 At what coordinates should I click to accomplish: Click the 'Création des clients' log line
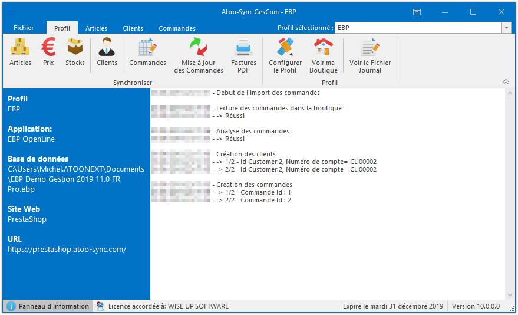(244, 154)
